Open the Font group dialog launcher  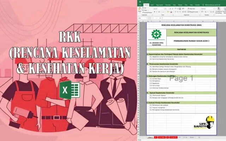[x=173, y=15]
